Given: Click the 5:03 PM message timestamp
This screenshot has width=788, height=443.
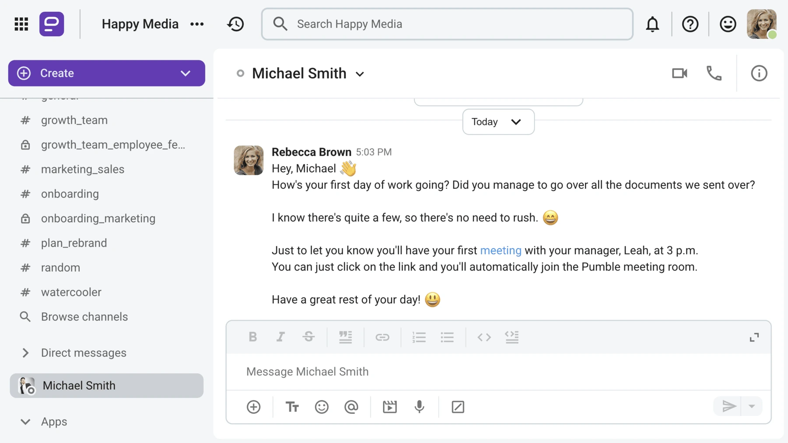Looking at the screenshot, I should [x=373, y=152].
